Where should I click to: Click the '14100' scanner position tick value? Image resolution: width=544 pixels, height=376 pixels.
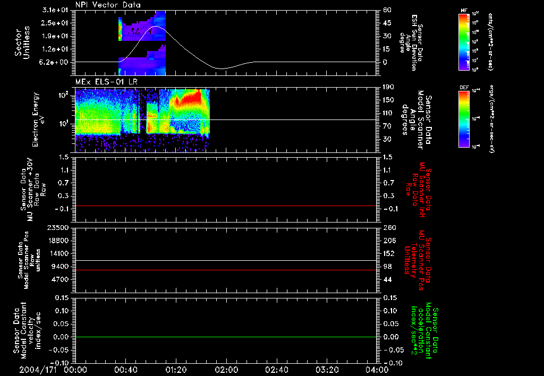pos(57,253)
